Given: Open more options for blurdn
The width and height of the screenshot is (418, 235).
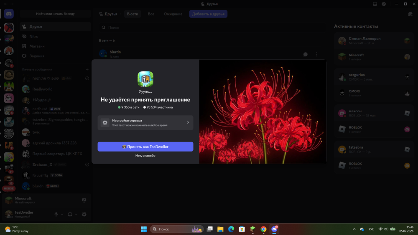Looking at the screenshot, I should coord(317,54).
